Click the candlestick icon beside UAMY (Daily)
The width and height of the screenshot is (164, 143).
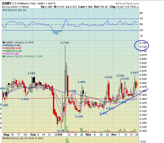4,42
